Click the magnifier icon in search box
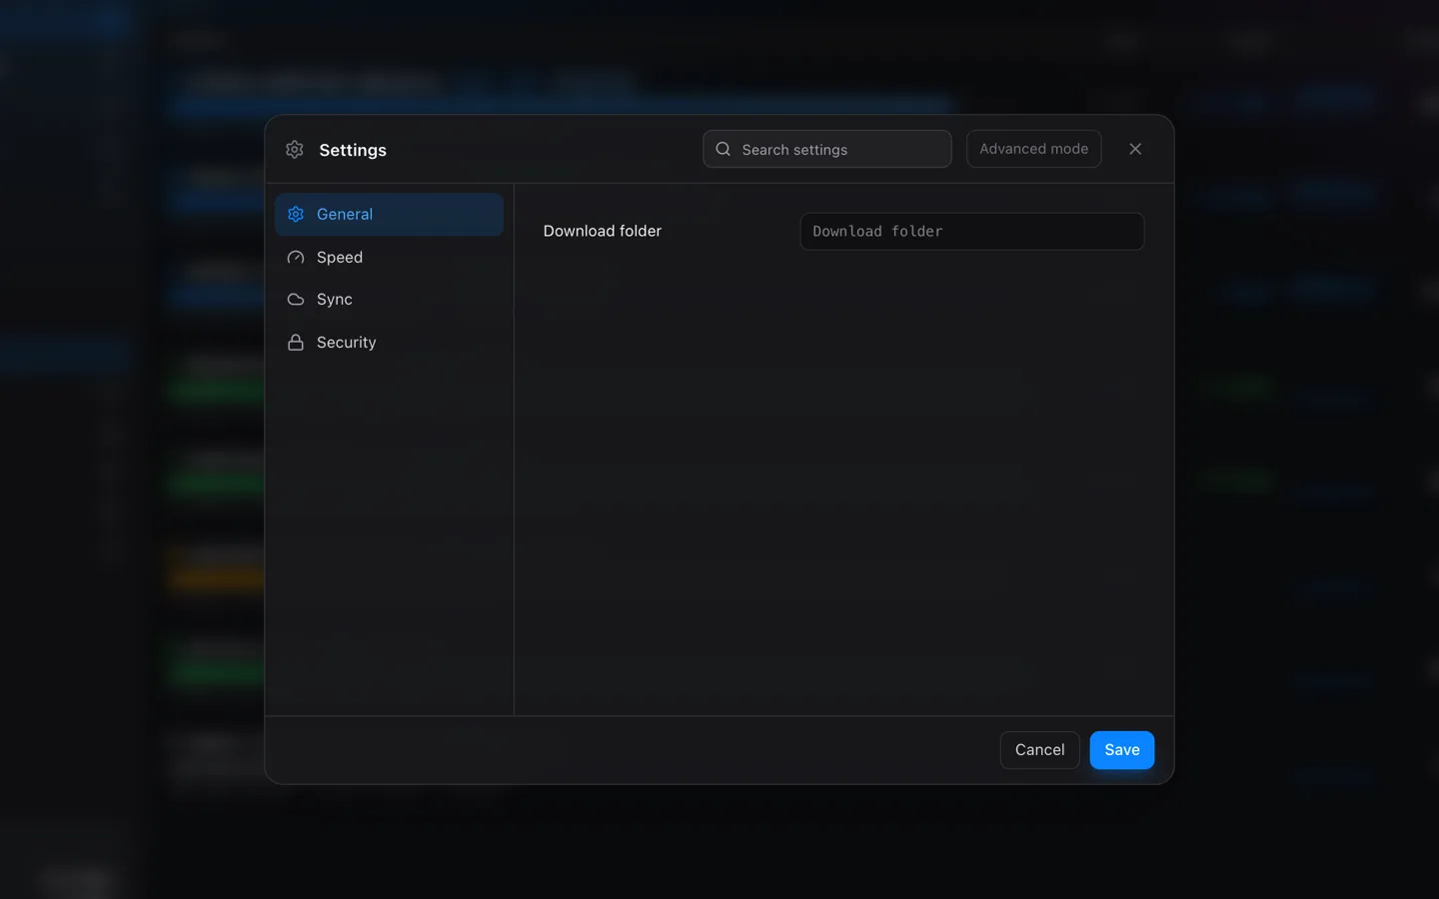This screenshot has height=899, width=1439. pos(723,149)
